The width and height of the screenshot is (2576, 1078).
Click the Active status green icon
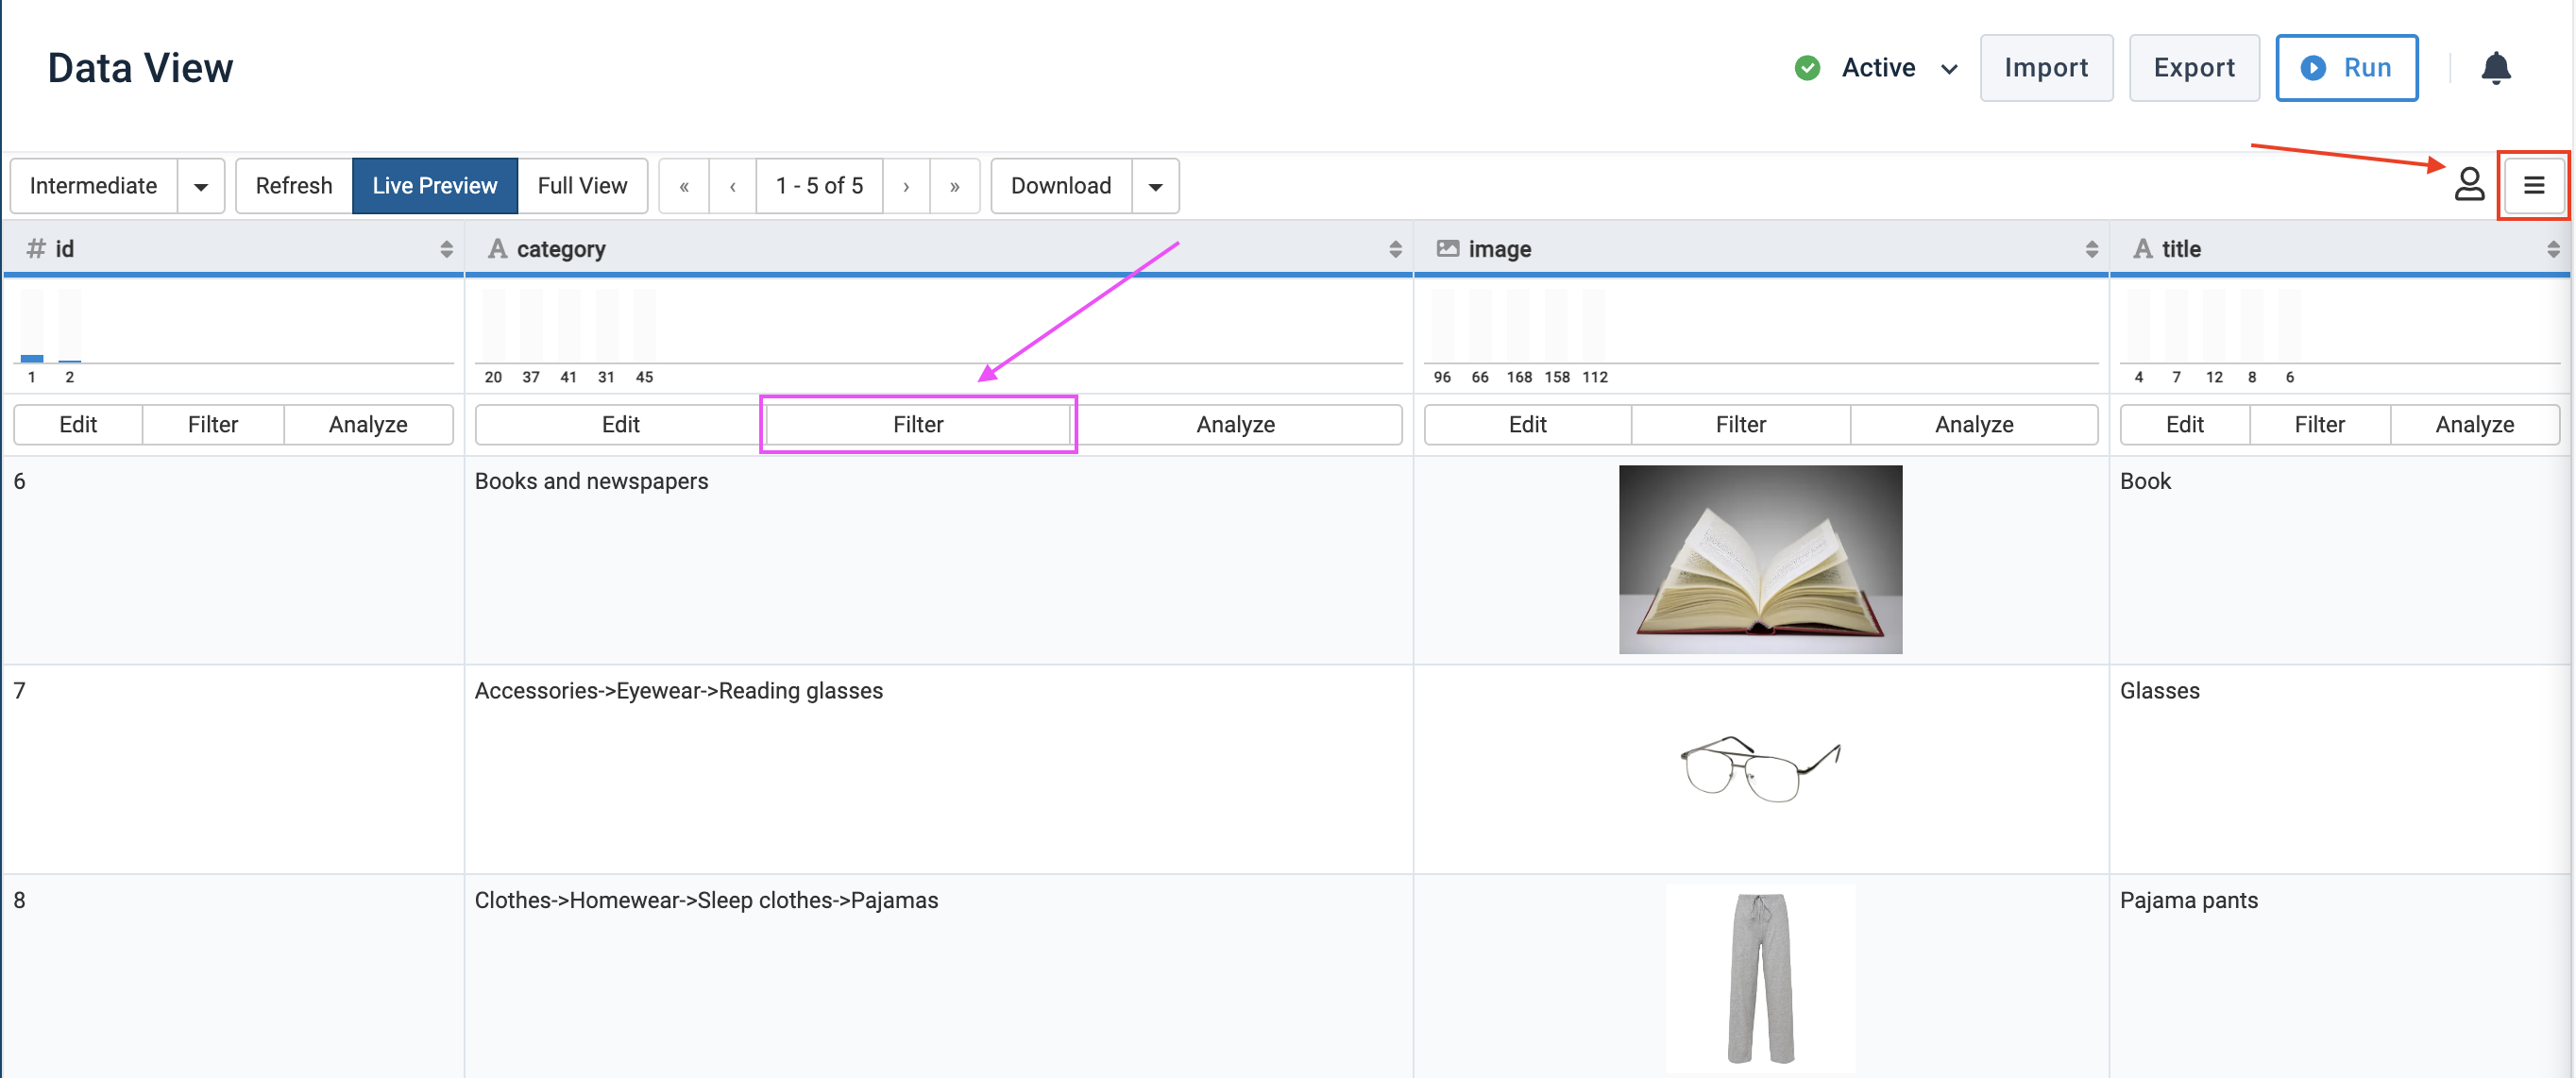[1804, 67]
